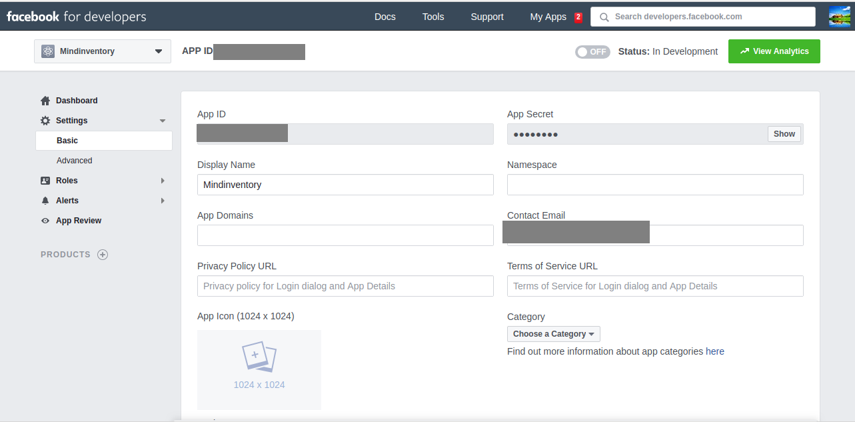Click the App ID read-only field
This screenshot has width=855, height=422.
[x=345, y=134]
